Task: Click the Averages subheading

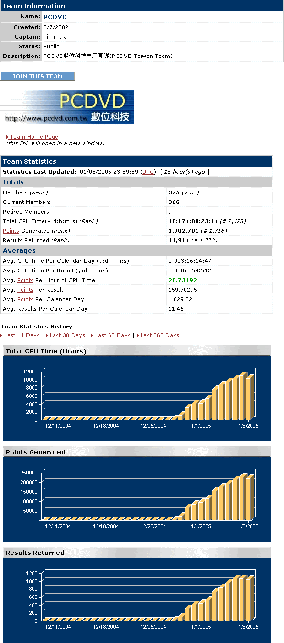Action: [x=137, y=250]
